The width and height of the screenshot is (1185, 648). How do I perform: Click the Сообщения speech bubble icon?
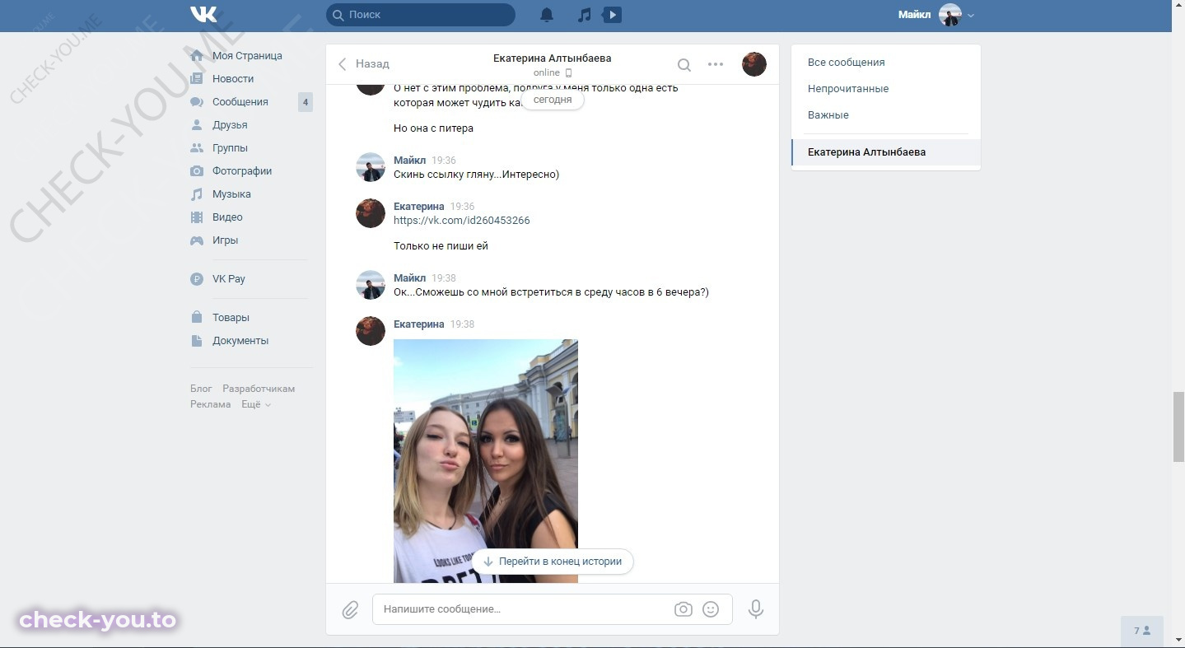197,102
